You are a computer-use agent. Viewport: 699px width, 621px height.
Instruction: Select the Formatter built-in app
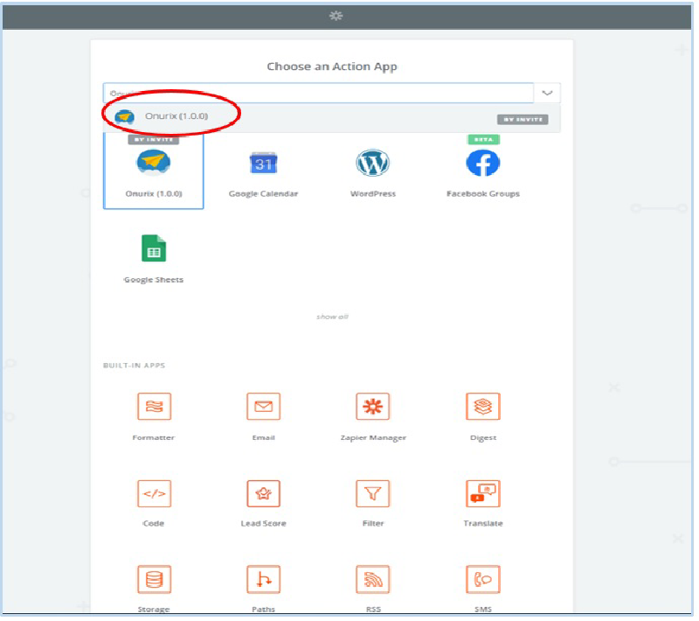154,416
